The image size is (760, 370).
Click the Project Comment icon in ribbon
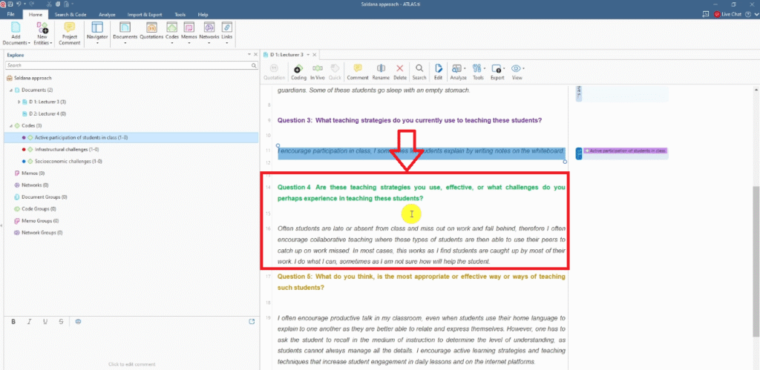click(x=70, y=33)
